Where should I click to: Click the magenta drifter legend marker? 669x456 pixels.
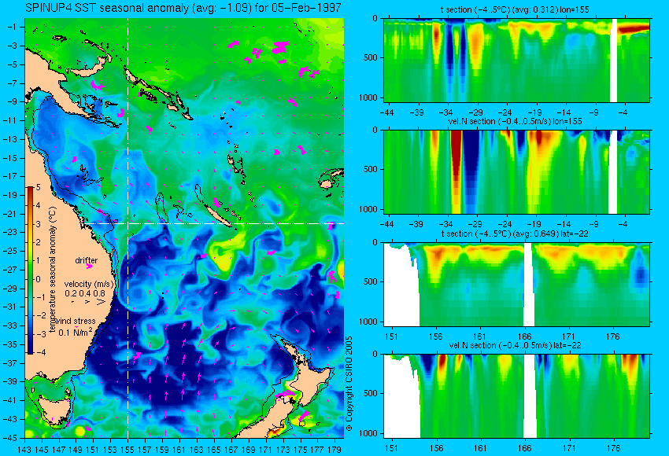coord(89,267)
